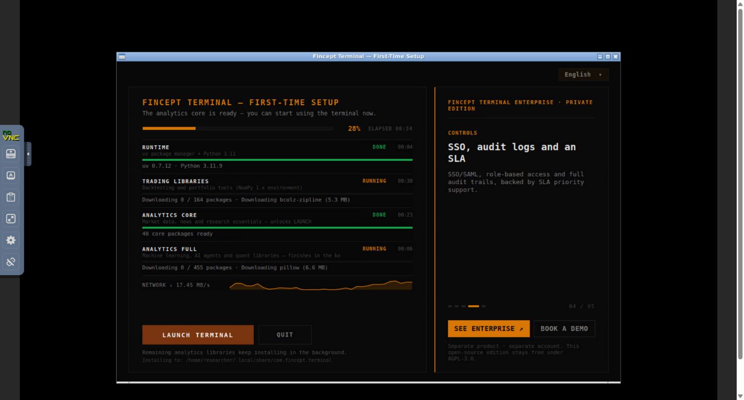Image resolution: width=744 pixels, height=400 pixels.
Task: Click the '28%' progress percentage
Action: [x=354, y=128]
